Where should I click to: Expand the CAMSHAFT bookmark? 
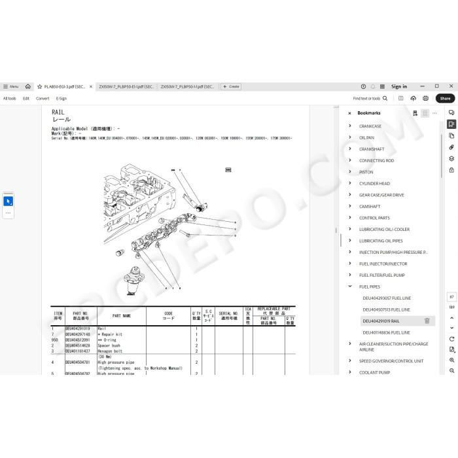[x=350, y=206]
